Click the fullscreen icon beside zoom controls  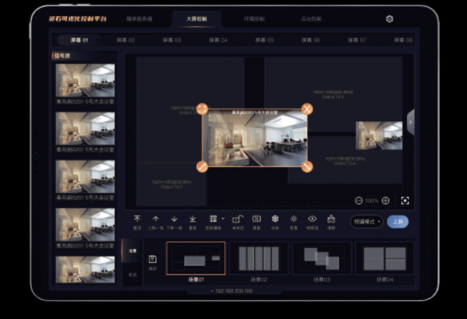[x=405, y=201]
